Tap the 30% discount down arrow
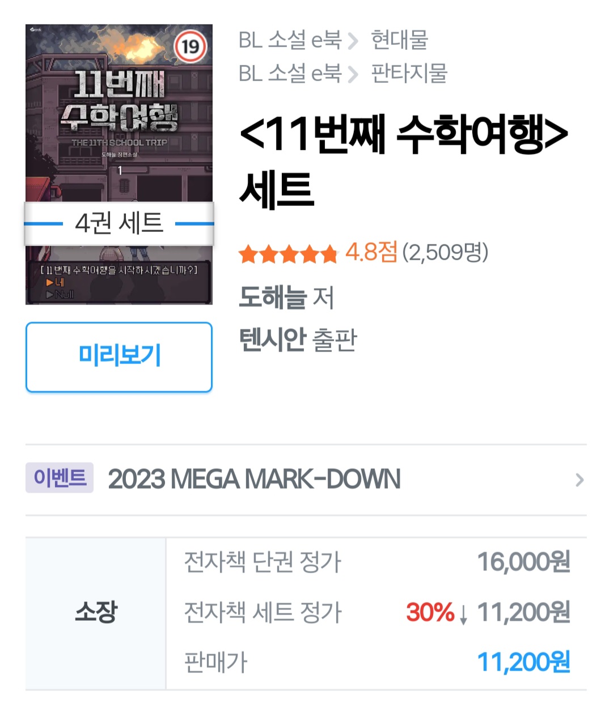This screenshot has height=716, width=609. [463, 614]
